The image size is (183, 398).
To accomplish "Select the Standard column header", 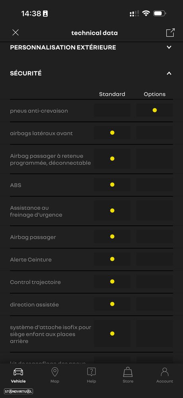I will 112,94.
